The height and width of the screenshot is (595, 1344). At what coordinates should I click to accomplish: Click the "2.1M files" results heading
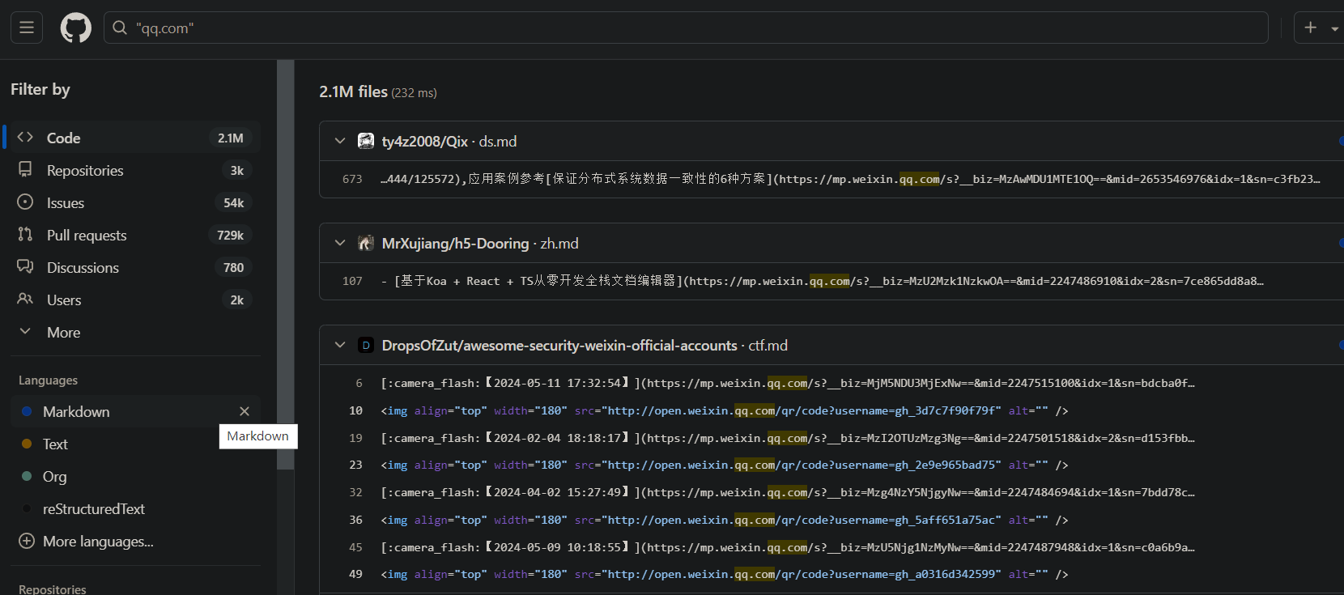point(353,91)
